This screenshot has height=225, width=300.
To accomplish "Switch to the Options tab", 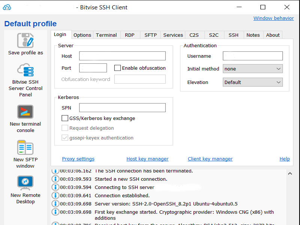I will [82, 35].
